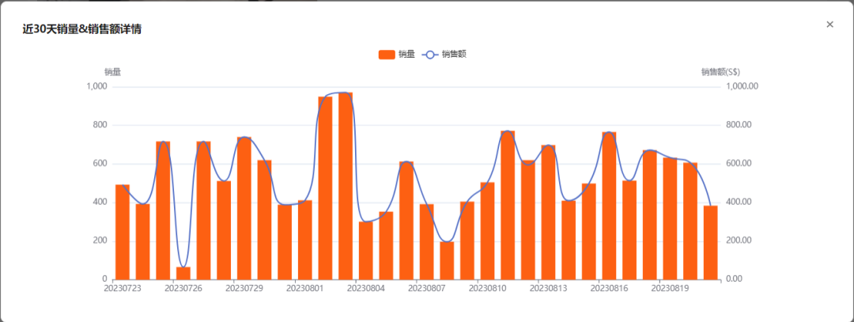Click the 200 left axis value
The width and height of the screenshot is (854, 322).
100,241
